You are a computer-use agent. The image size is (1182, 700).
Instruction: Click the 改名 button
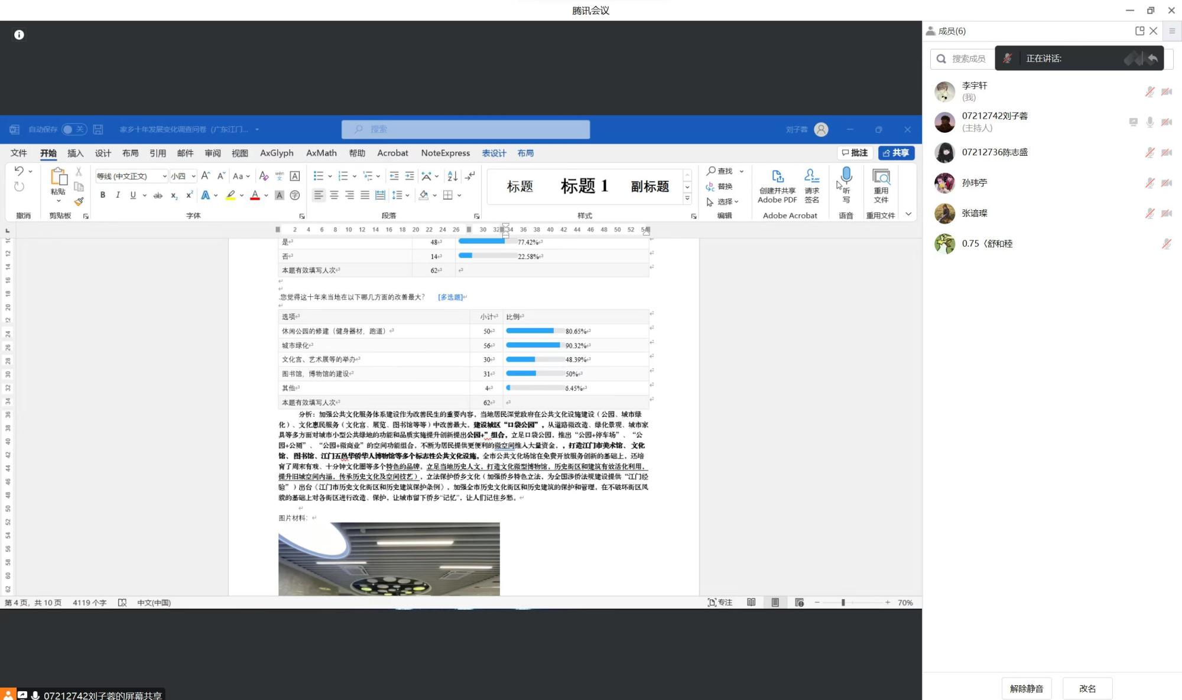click(x=1087, y=688)
